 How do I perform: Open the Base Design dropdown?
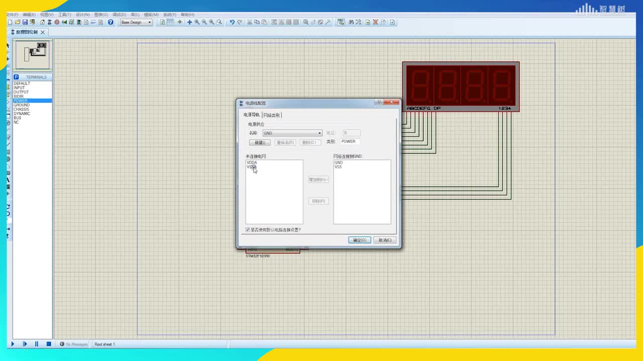pyautogui.click(x=136, y=22)
